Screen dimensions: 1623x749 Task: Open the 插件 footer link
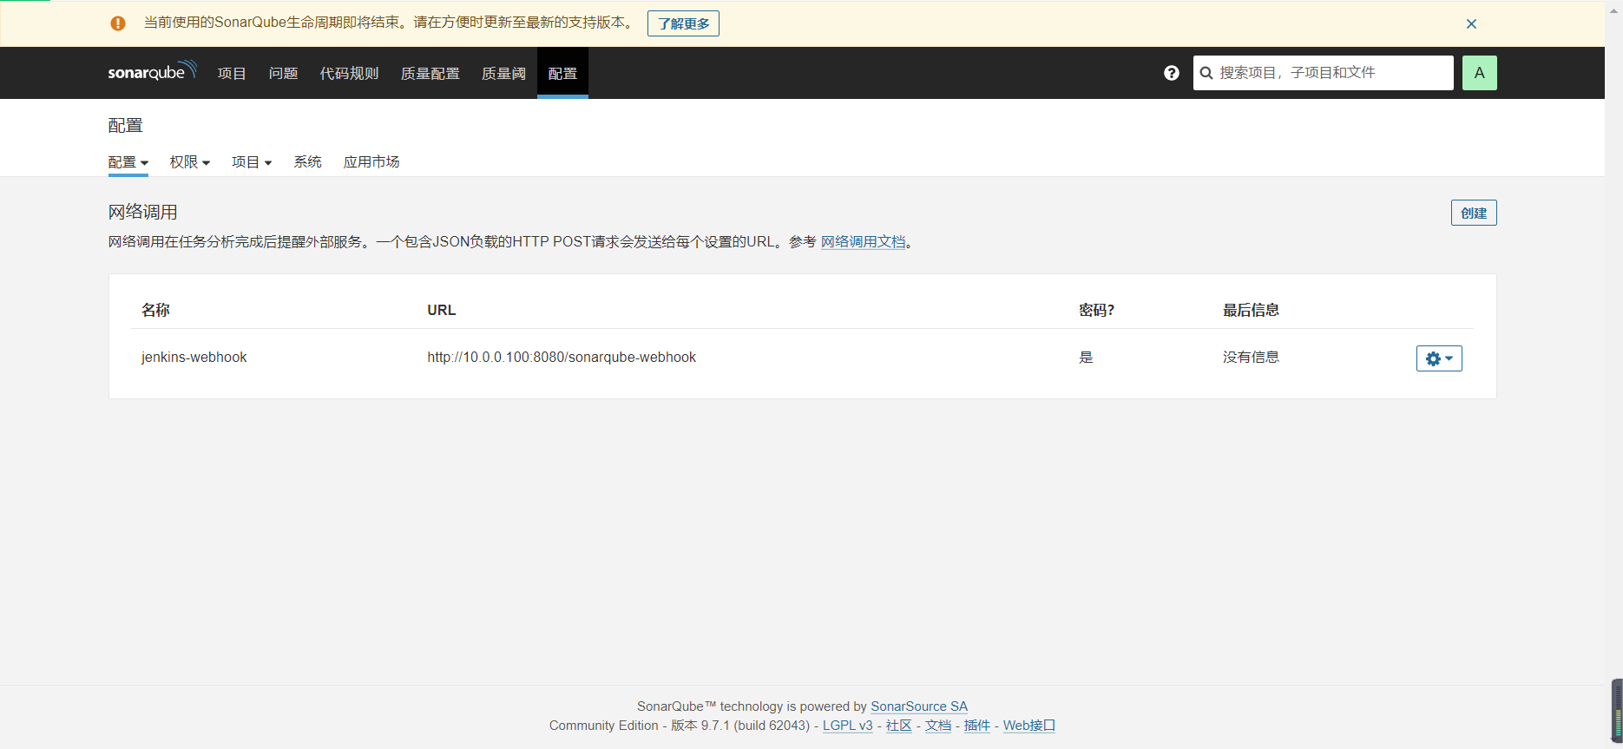pyautogui.click(x=977, y=726)
